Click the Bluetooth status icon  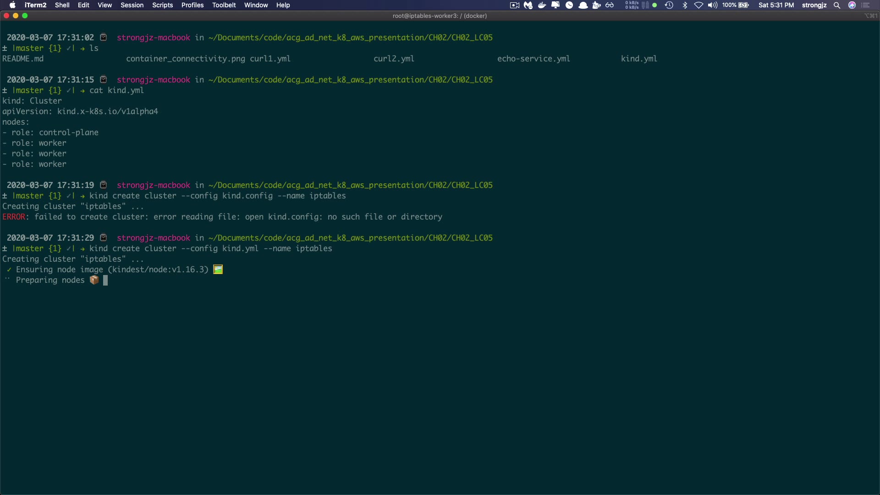[685, 5]
